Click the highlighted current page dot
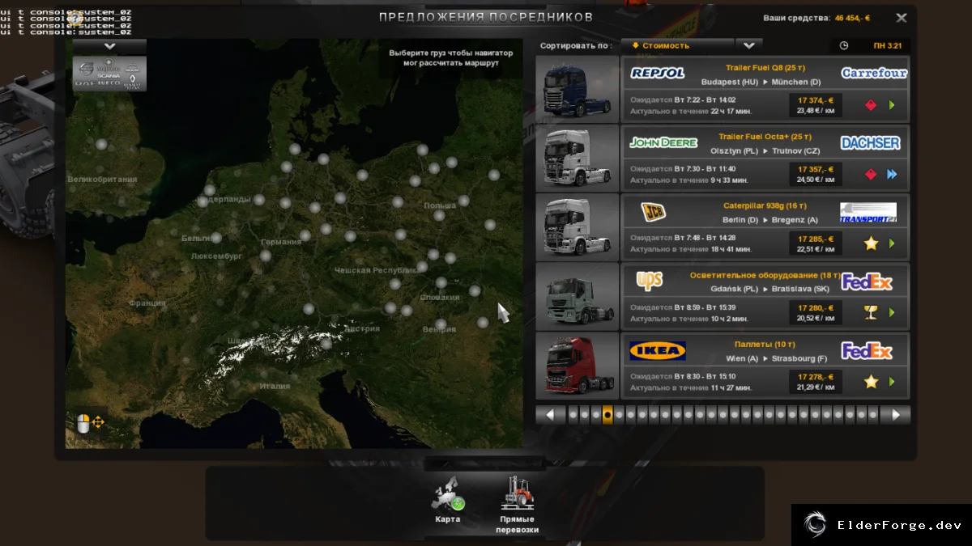Image resolution: width=972 pixels, height=546 pixels. pyautogui.click(x=607, y=415)
